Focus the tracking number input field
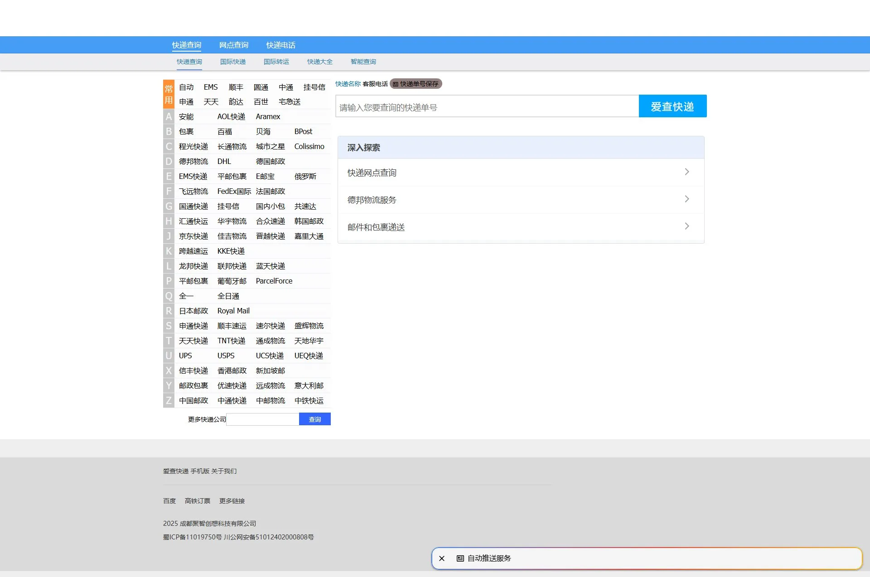This screenshot has height=577, width=870. pos(487,106)
